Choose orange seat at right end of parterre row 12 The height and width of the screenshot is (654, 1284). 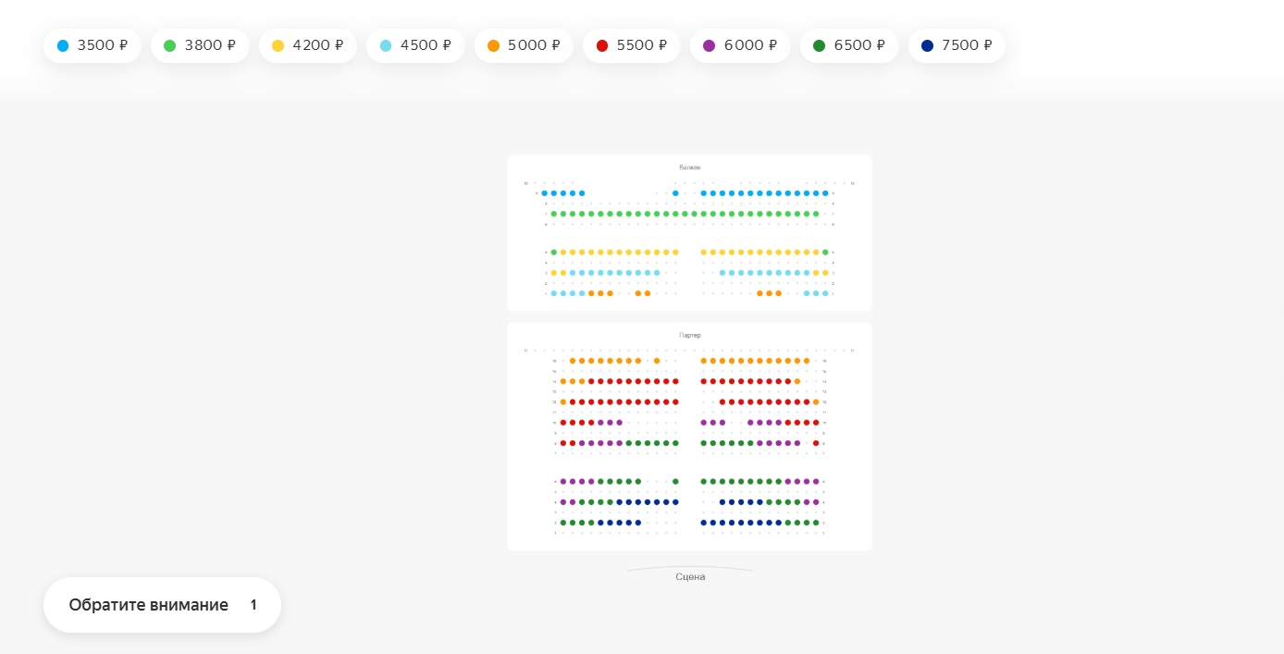[816, 401]
